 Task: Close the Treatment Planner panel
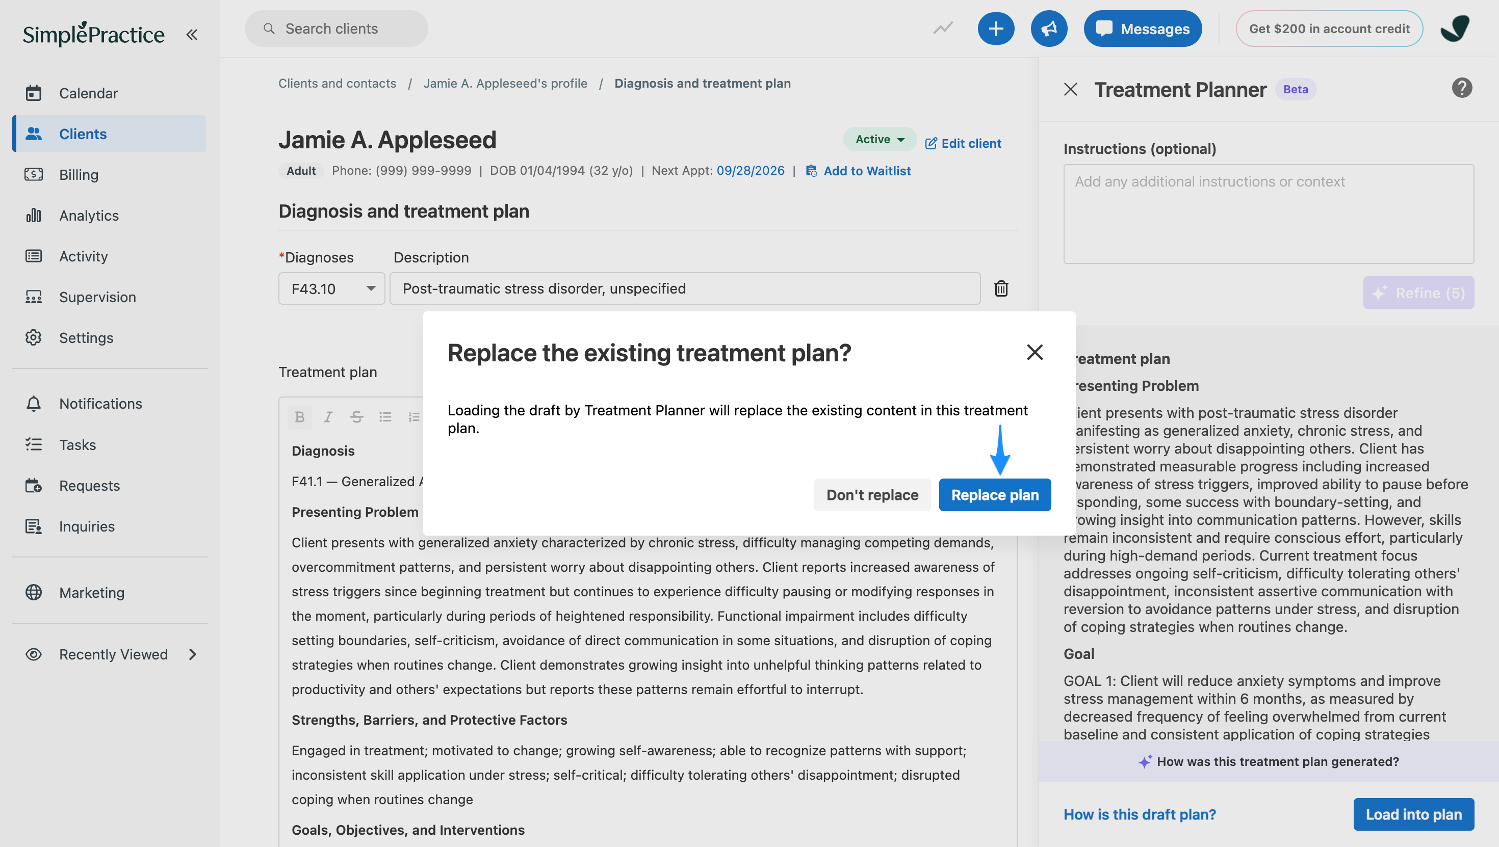1070,89
